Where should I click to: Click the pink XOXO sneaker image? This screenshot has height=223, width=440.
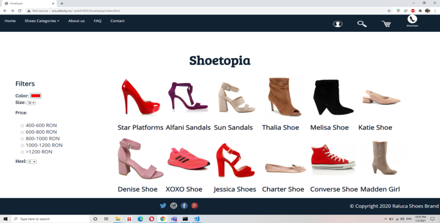(x=188, y=159)
